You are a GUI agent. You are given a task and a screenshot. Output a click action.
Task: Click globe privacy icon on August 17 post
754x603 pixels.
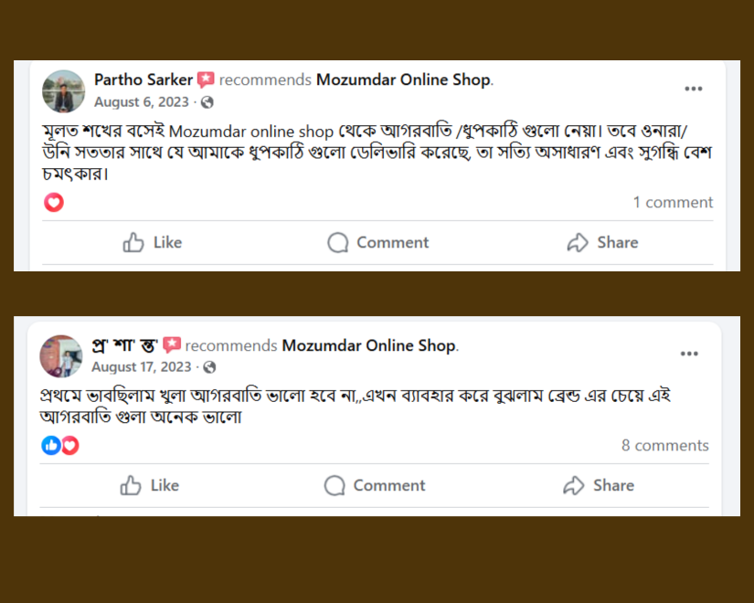click(209, 367)
